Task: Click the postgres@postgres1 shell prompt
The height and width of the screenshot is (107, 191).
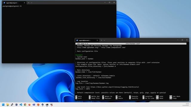Action: (12, 6)
